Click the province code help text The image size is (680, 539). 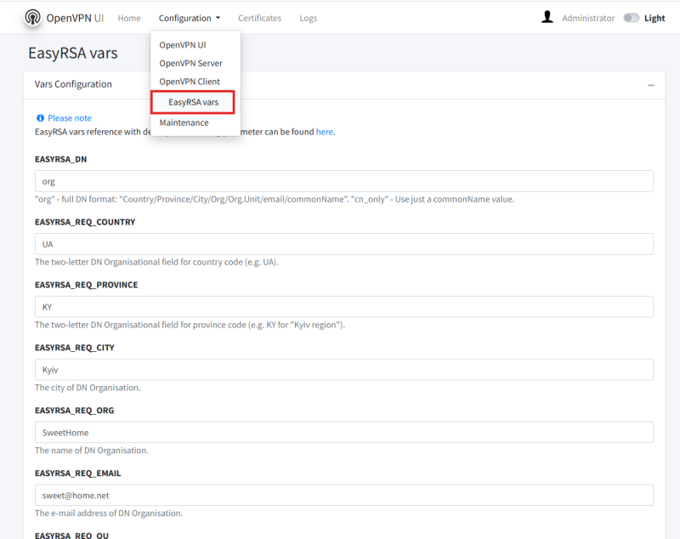(x=190, y=325)
